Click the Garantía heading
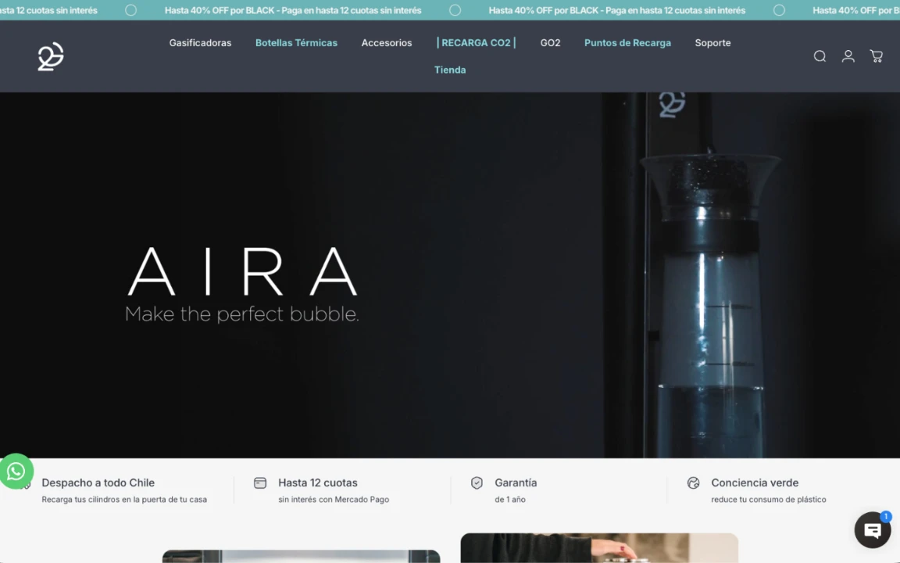The width and height of the screenshot is (900, 563). pyautogui.click(x=516, y=483)
